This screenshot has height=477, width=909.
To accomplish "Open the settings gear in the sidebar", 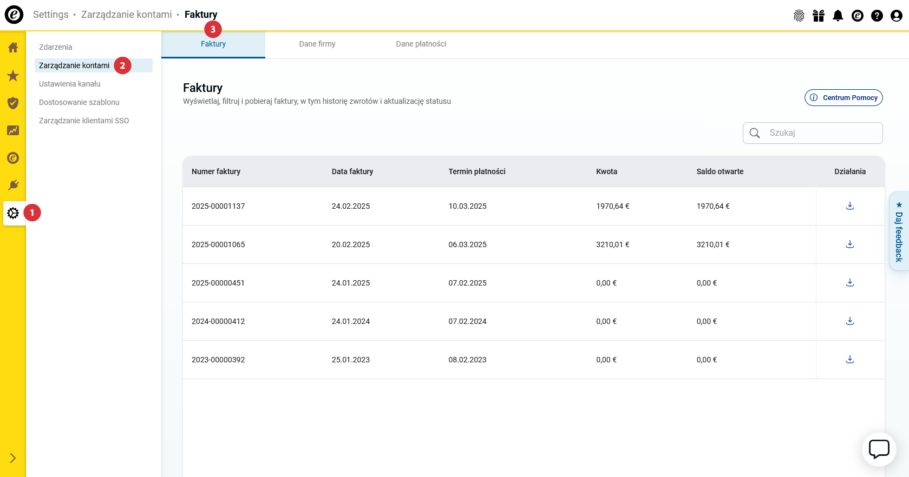I will pyautogui.click(x=13, y=213).
